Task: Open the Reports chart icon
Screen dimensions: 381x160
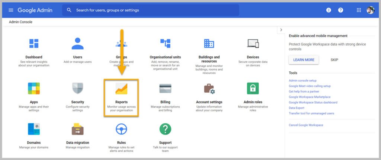Action: pos(121,89)
